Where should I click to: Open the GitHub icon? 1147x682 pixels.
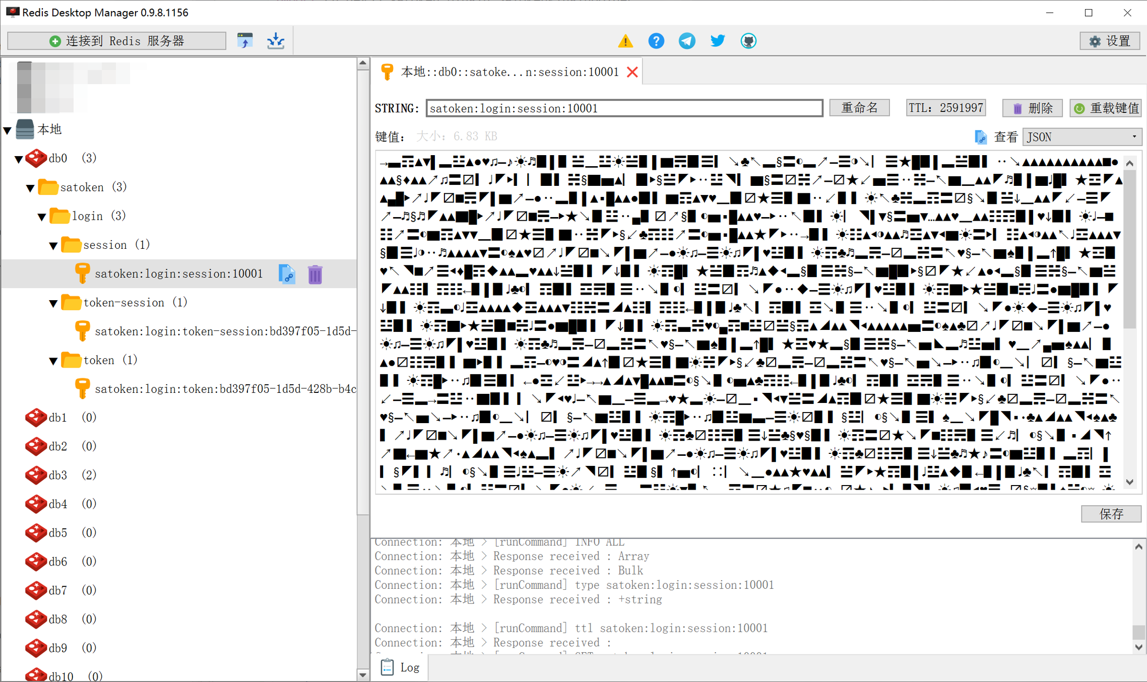pos(748,41)
